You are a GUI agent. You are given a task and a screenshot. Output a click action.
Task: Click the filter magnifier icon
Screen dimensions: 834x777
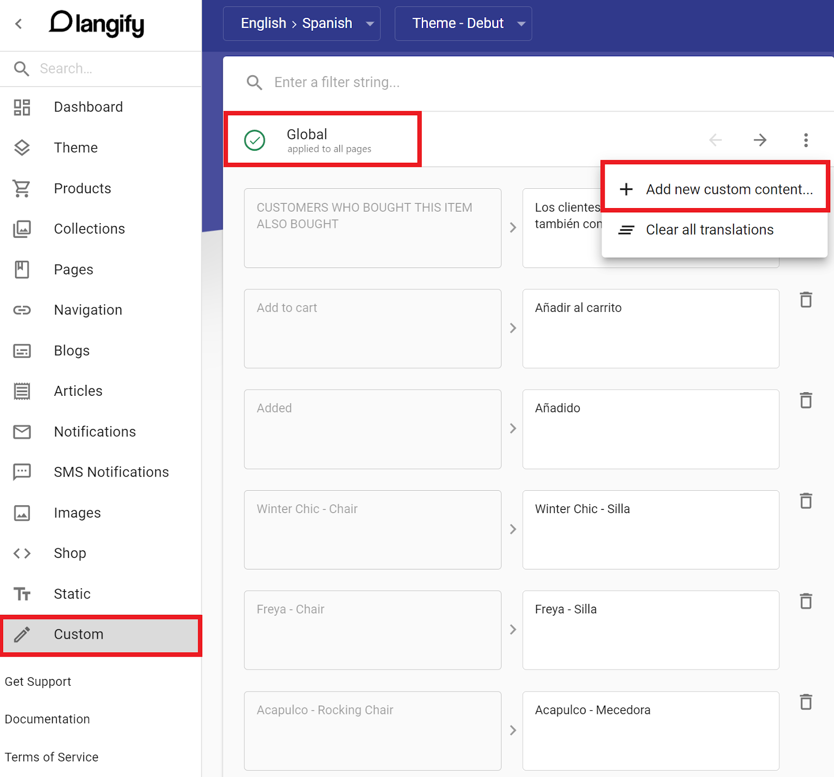254,82
